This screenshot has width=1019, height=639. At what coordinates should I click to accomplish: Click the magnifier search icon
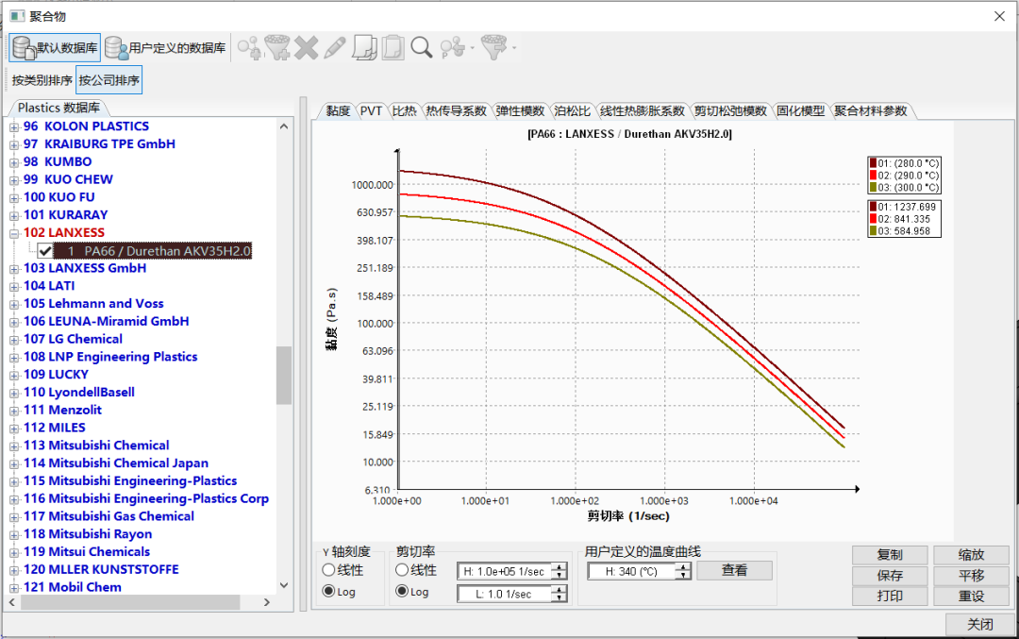(420, 47)
